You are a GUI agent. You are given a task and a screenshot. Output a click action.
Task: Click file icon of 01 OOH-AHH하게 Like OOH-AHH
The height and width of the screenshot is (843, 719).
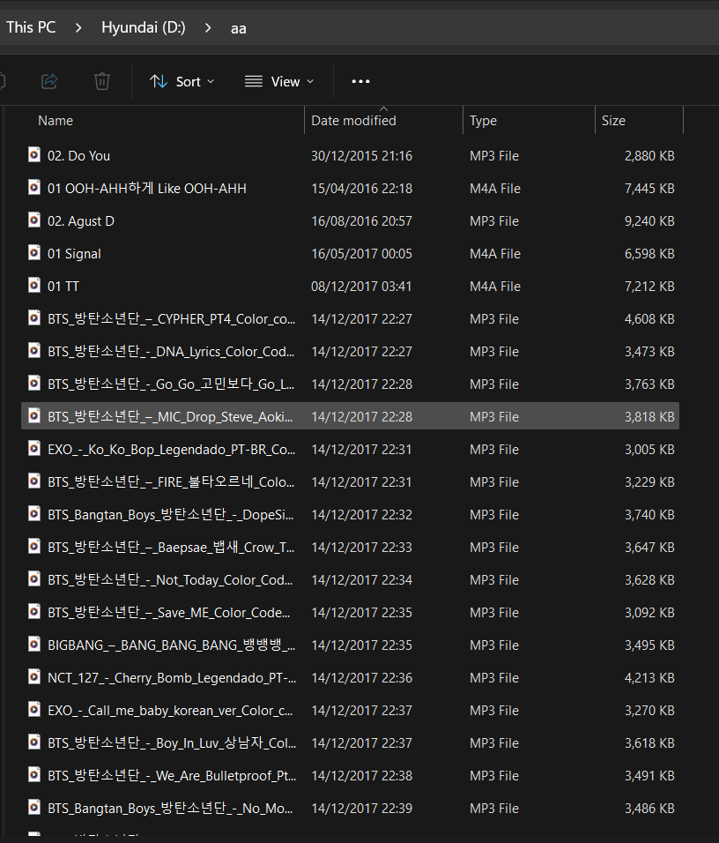[34, 188]
